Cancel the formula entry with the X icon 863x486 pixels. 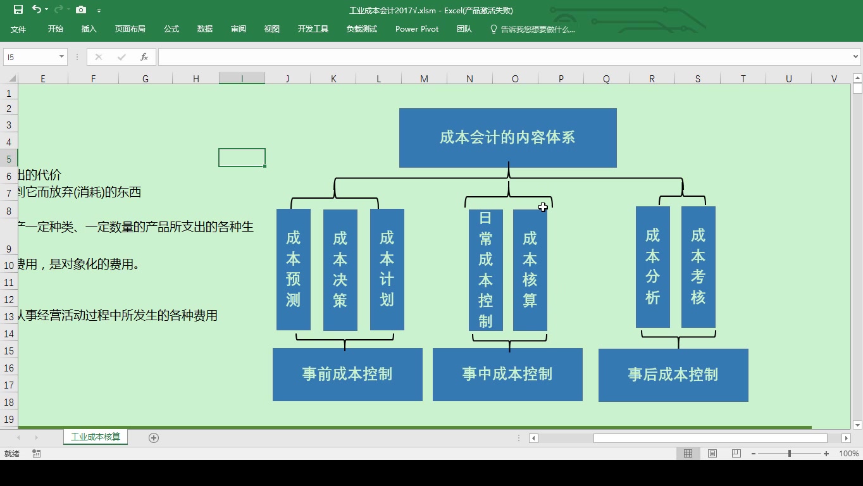point(98,56)
